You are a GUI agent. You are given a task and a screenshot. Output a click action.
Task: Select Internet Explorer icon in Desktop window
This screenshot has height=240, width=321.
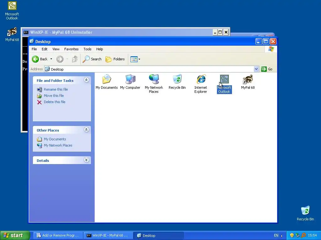201,79
